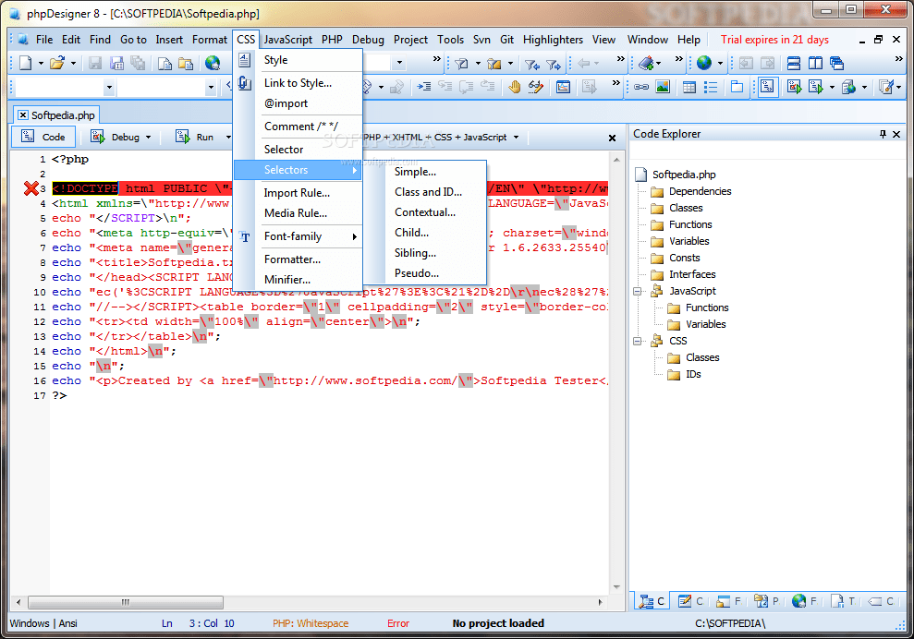This screenshot has height=639, width=914.
Task: Select Minifier... menu entry
Action: coord(298,280)
